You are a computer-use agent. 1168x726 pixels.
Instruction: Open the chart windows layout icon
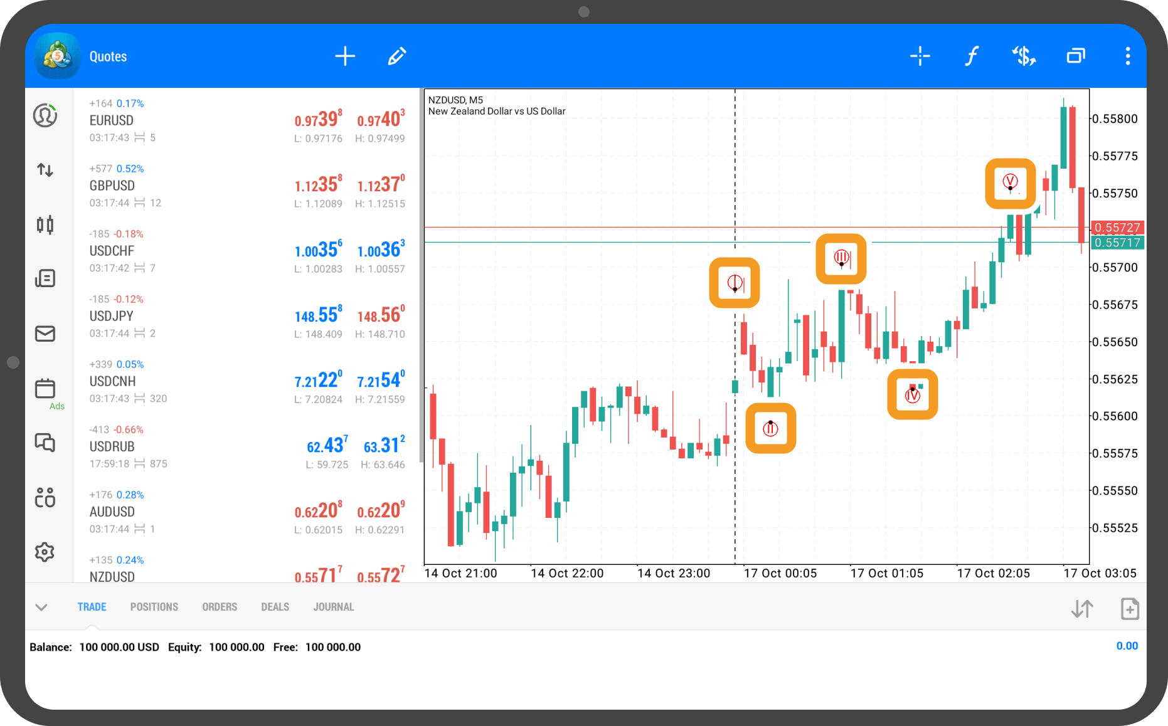[1076, 56]
